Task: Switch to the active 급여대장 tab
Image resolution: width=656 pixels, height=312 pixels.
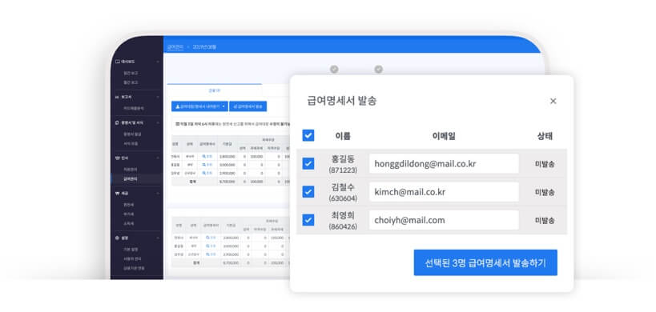Action: (x=214, y=90)
